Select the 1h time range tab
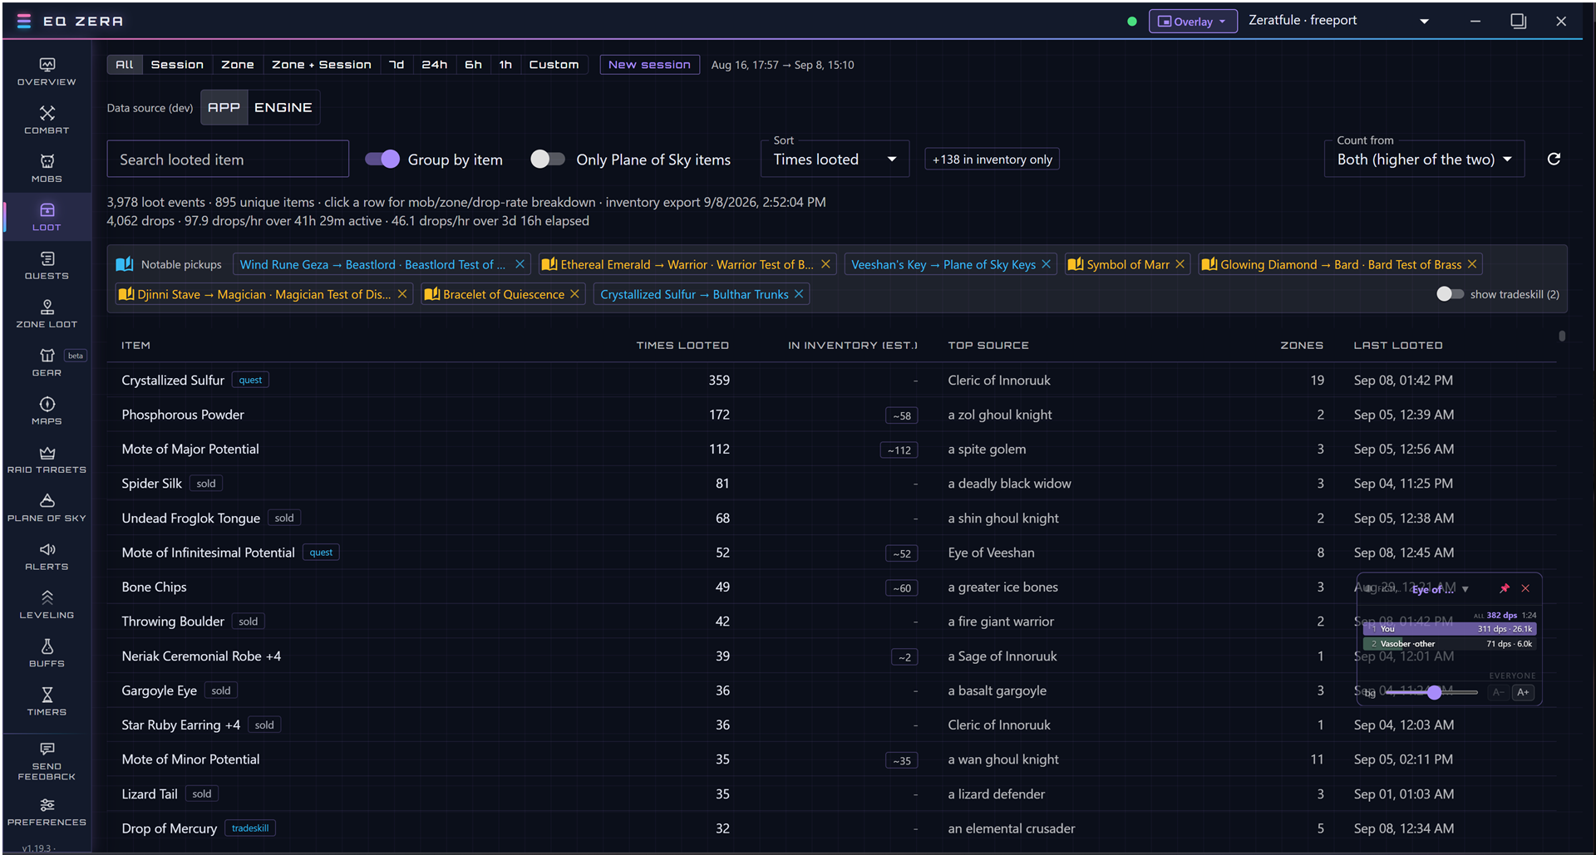Image resolution: width=1596 pixels, height=855 pixels. click(505, 65)
